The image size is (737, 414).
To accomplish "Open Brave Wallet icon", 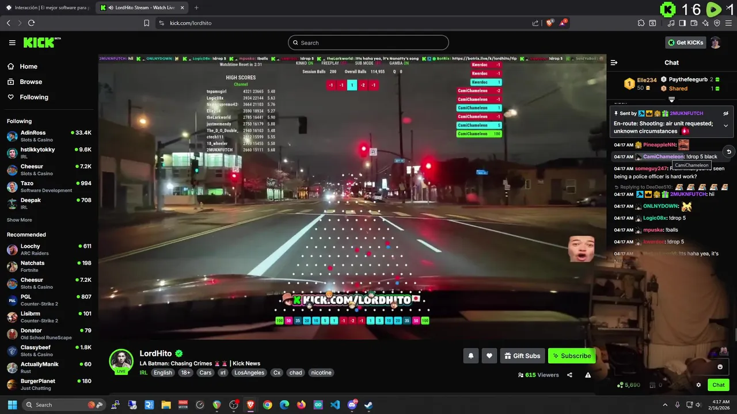I will (x=694, y=23).
